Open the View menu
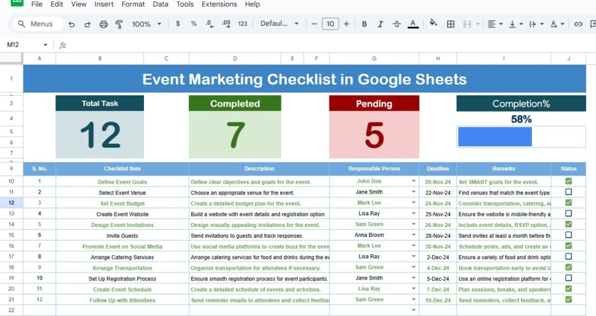The image size is (596, 316). point(79,4)
